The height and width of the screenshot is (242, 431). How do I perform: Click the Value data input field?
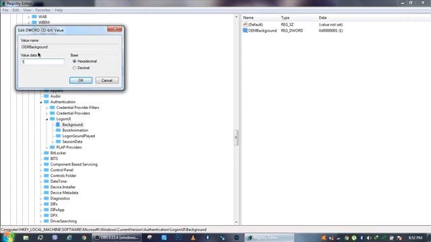tap(42, 62)
